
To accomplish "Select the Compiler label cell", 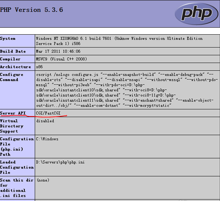I will pos(17,59).
